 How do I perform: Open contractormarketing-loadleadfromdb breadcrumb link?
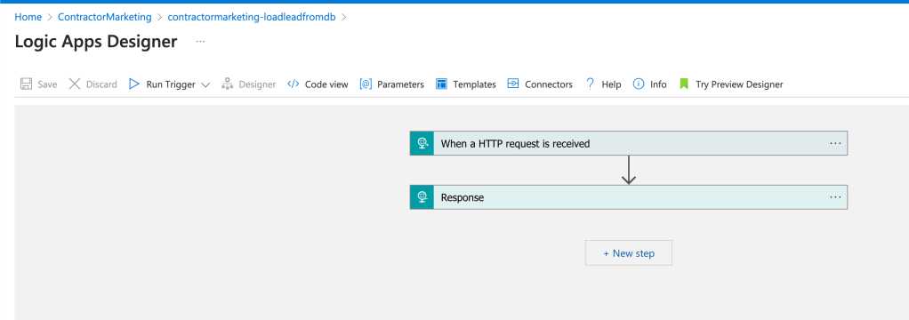[x=252, y=17]
